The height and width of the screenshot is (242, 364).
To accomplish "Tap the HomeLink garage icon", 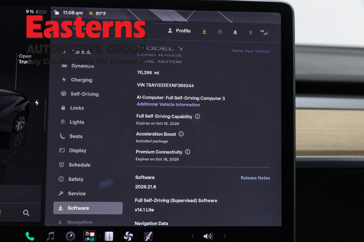I will click(220, 32).
